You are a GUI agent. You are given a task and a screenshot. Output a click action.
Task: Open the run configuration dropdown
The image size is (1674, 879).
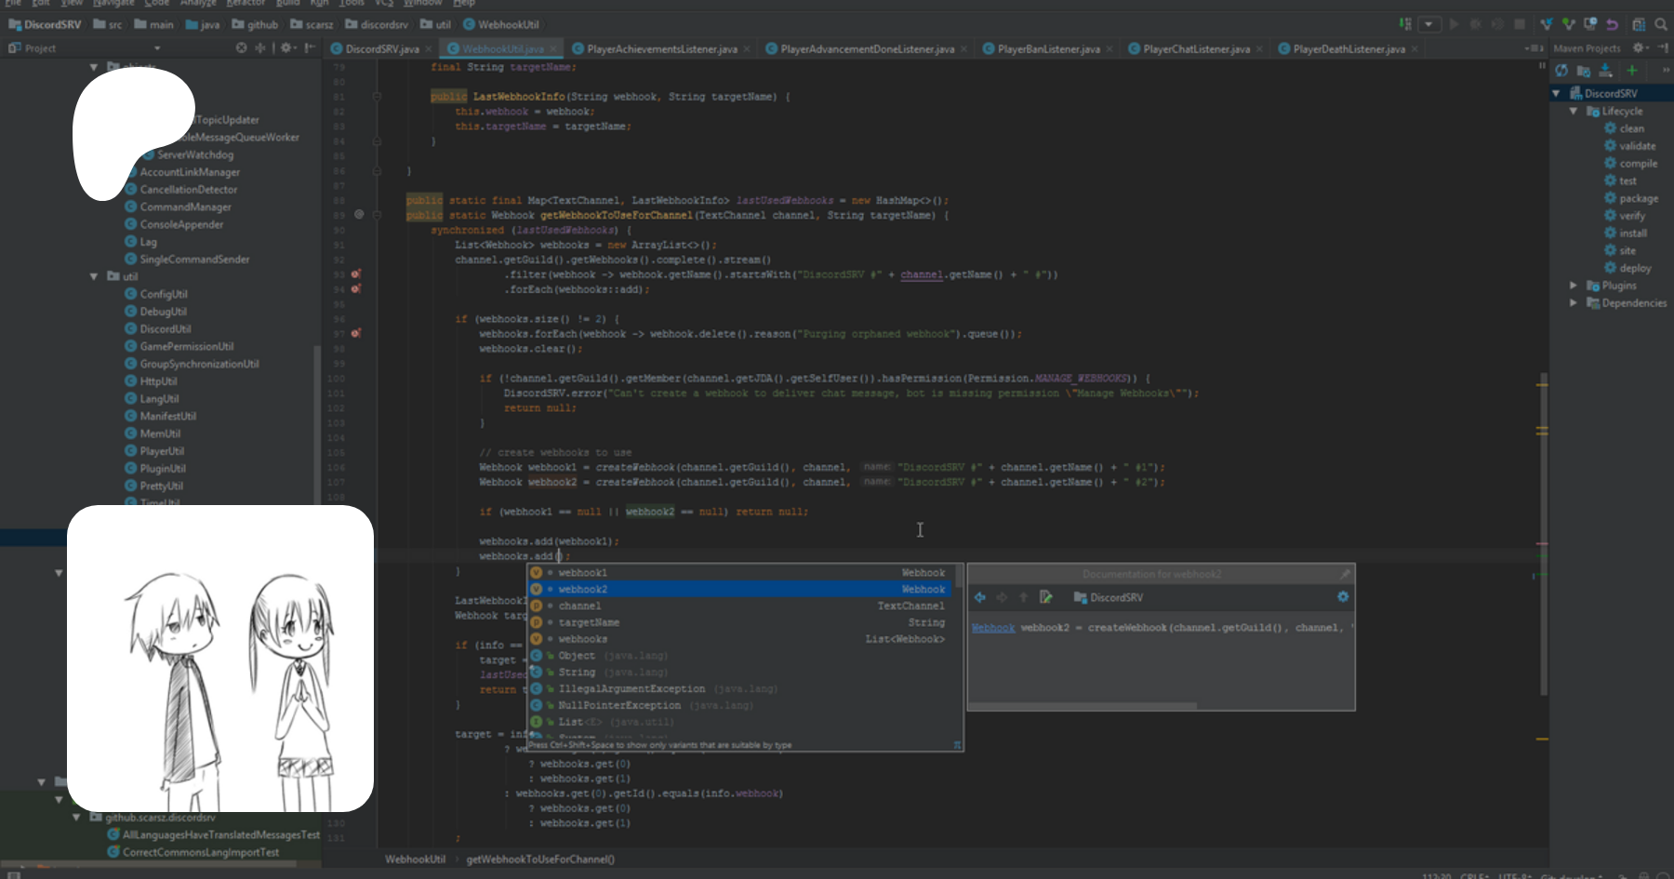1429,24
